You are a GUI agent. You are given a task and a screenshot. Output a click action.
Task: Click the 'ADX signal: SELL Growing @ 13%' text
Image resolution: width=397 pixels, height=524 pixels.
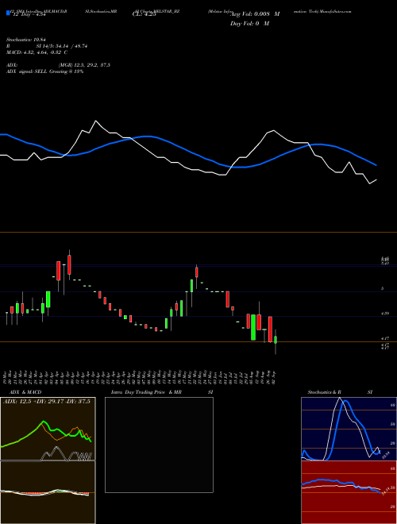44,71
